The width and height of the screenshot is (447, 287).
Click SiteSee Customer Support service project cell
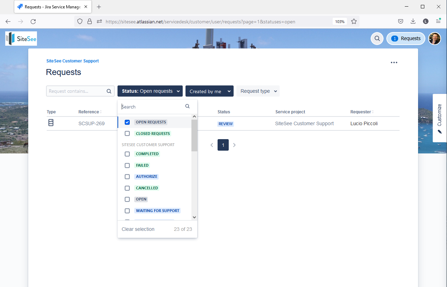pyautogui.click(x=304, y=123)
